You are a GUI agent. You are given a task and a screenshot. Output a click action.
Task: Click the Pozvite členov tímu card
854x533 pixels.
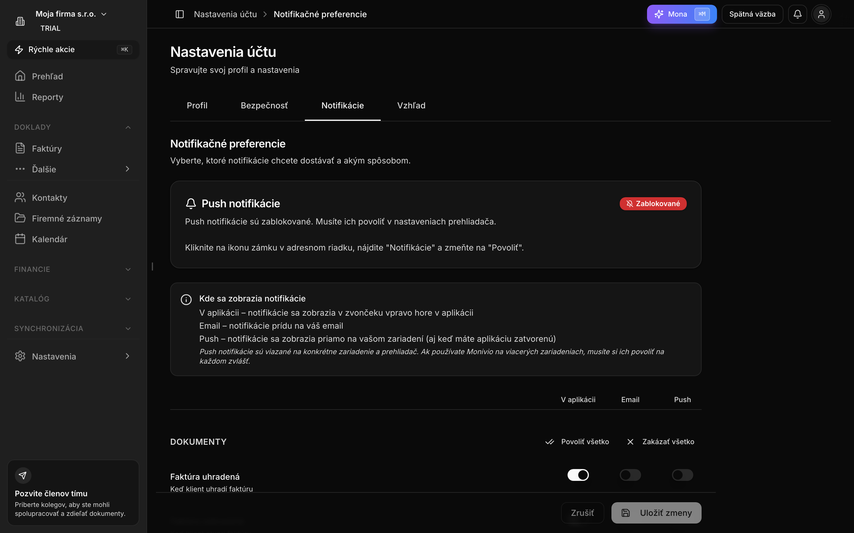click(73, 492)
